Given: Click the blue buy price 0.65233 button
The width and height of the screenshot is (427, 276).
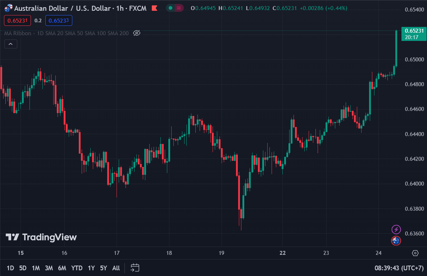Looking at the screenshot, I should coord(59,21).
